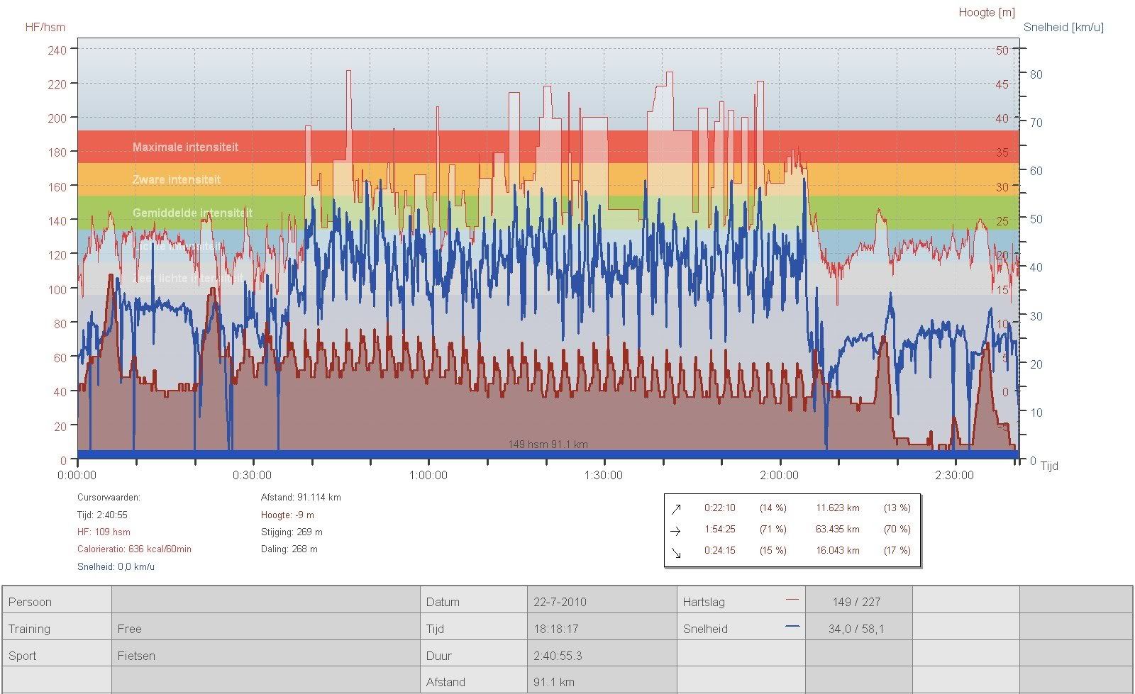Click the Calorieratio cursor value text
Screen dimensions: 1135x694
(x=134, y=549)
